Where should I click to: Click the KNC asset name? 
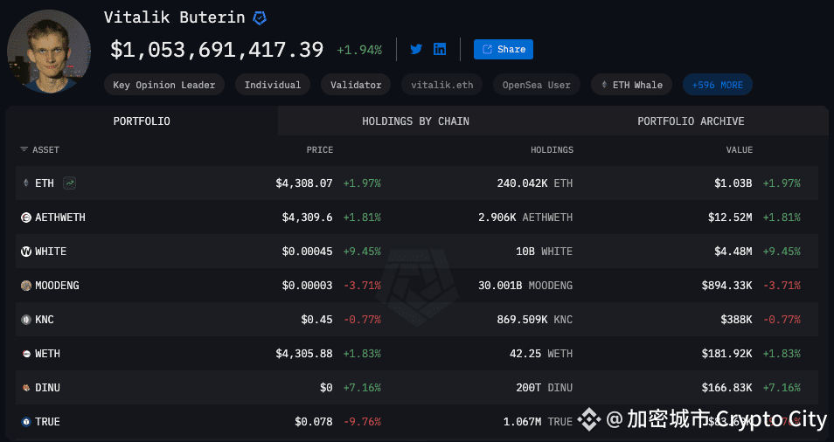point(44,320)
